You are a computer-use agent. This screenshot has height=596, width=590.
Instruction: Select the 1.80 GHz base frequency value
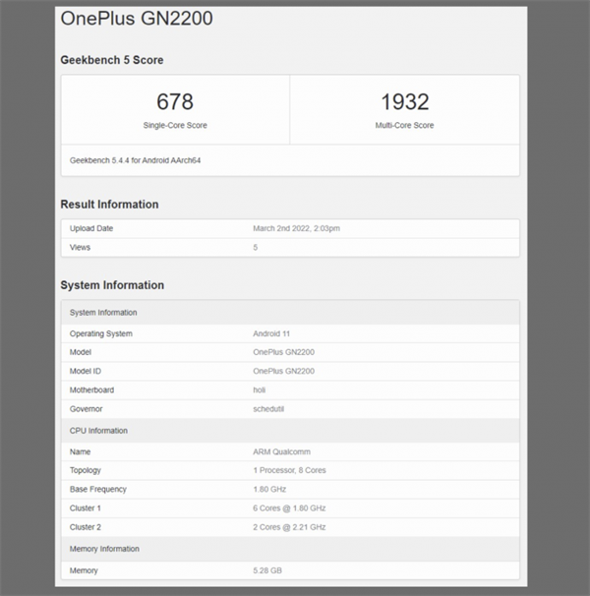[x=269, y=489]
